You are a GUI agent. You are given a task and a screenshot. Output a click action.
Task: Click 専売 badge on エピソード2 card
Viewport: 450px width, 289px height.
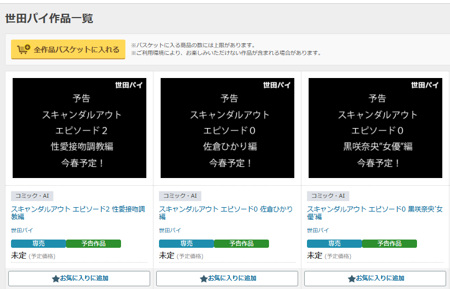point(39,243)
